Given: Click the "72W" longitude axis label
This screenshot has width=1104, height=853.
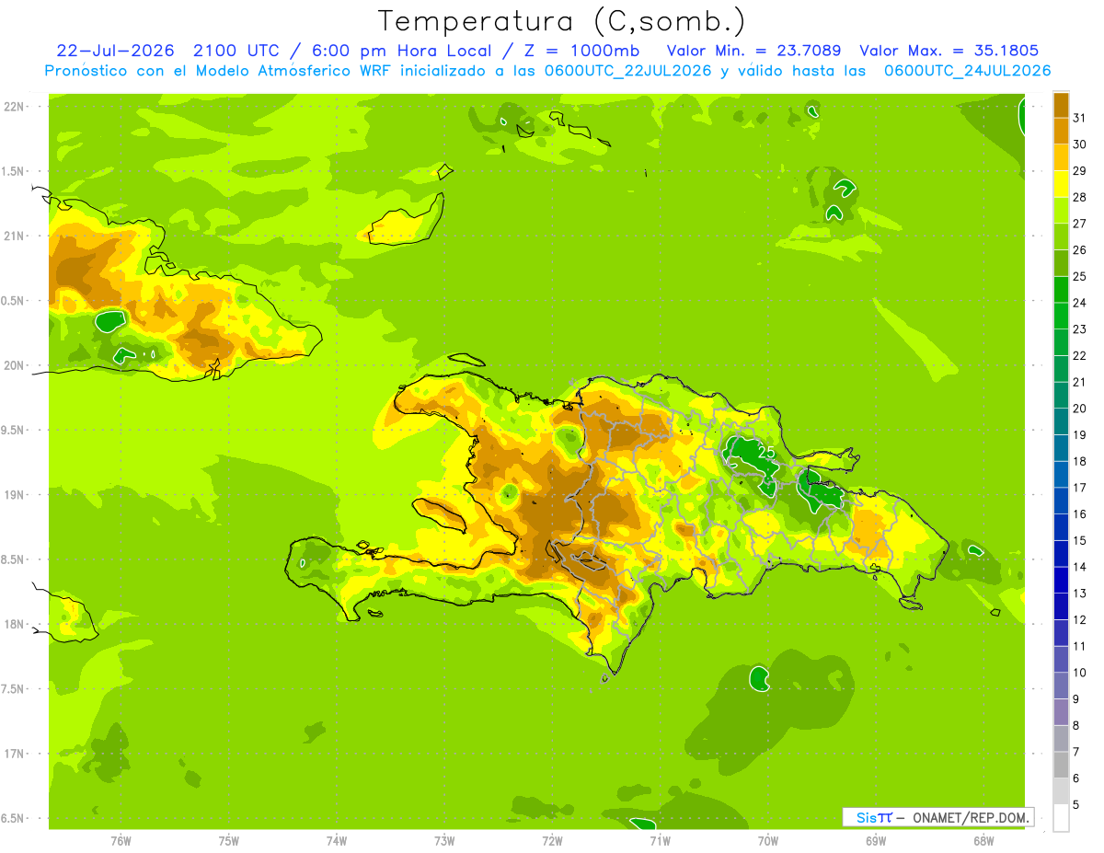Looking at the screenshot, I should click(552, 840).
